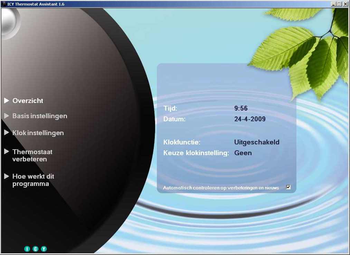Click the time value 9:56

point(241,108)
